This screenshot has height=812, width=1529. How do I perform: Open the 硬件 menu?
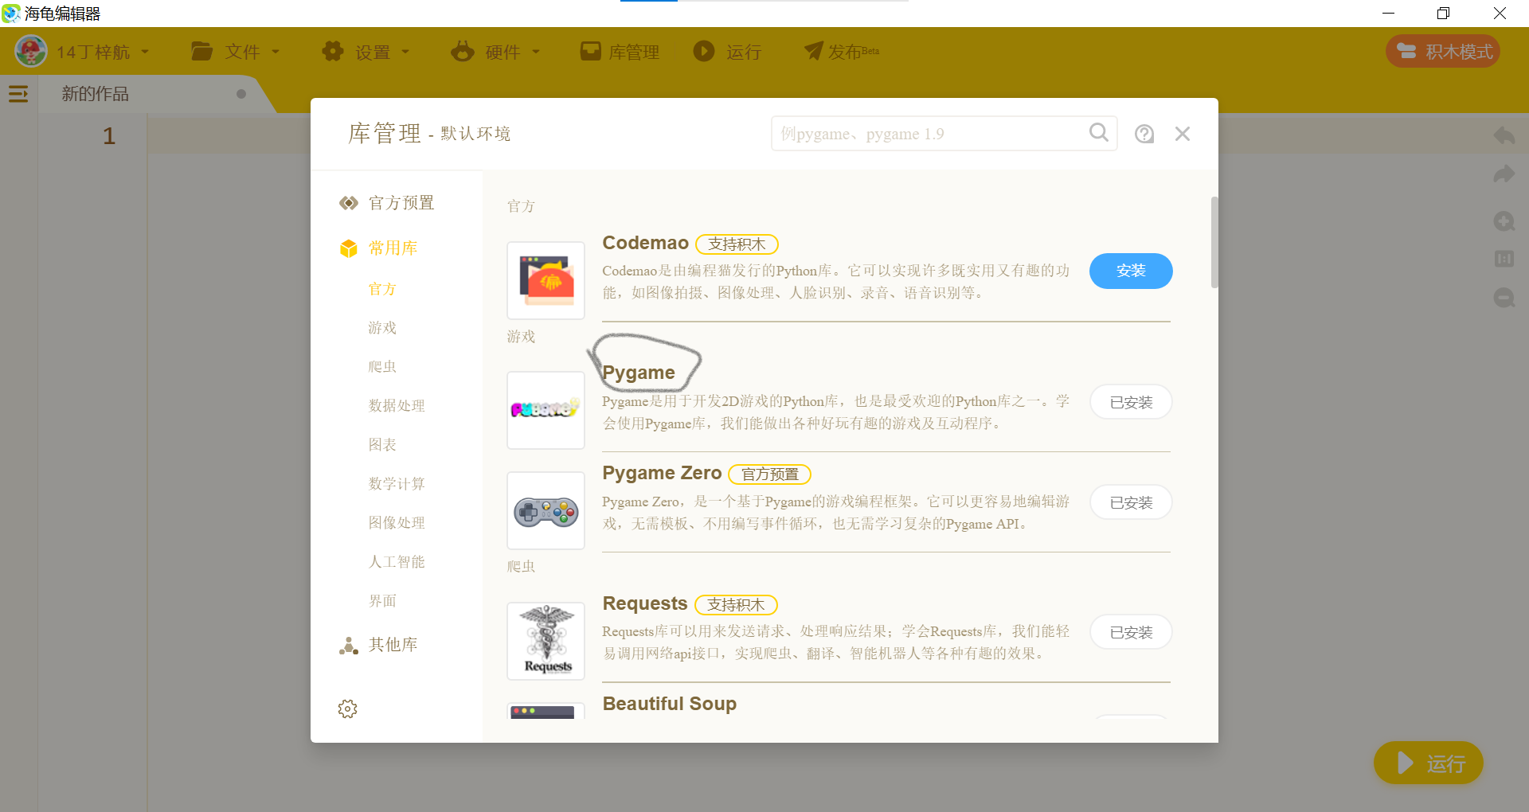(x=495, y=52)
